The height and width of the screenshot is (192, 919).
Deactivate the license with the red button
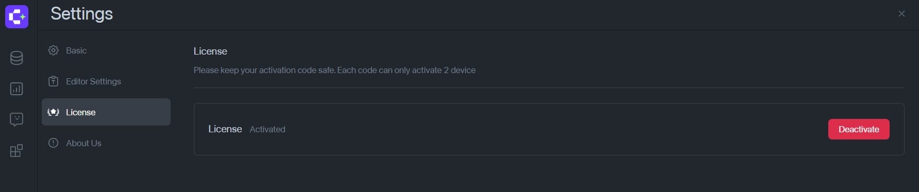[x=859, y=129]
